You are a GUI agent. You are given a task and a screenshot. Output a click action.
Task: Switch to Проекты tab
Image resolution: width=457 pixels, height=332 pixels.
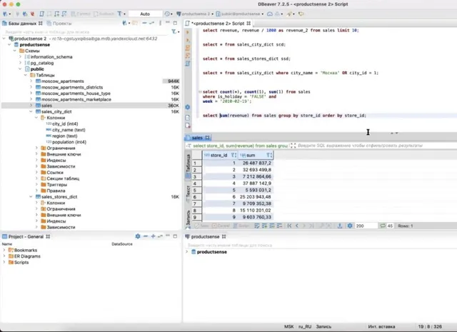click(x=59, y=24)
